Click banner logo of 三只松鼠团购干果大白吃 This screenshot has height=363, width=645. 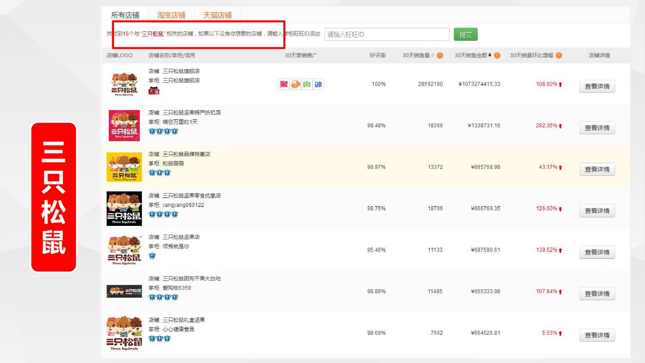[124, 291]
